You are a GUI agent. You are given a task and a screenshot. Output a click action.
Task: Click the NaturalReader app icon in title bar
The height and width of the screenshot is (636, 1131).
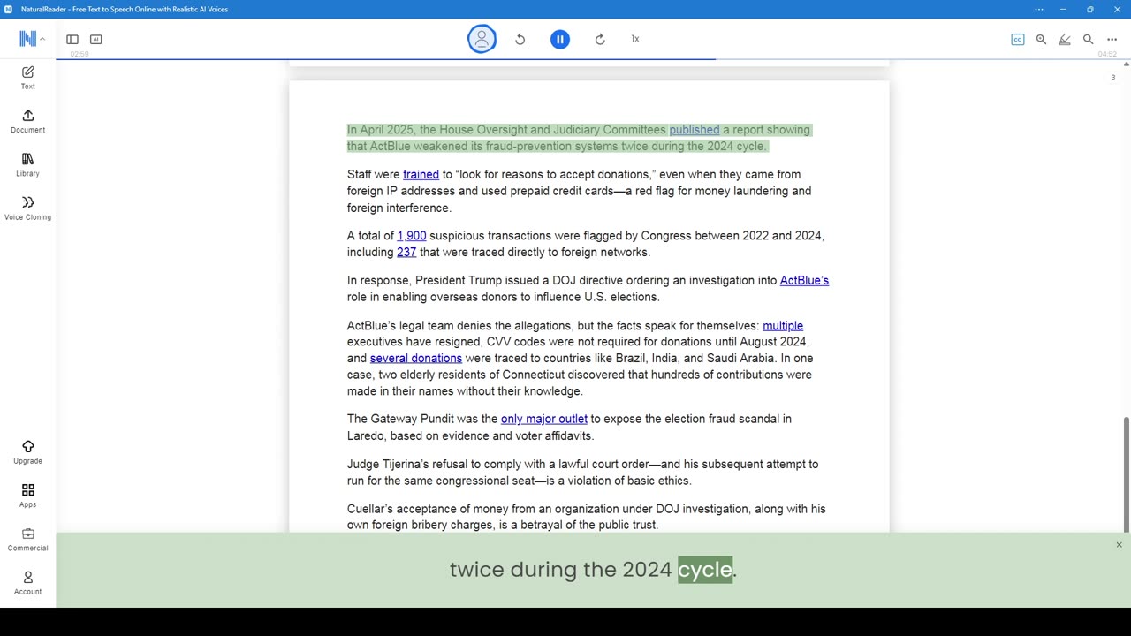click(x=8, y=9)
